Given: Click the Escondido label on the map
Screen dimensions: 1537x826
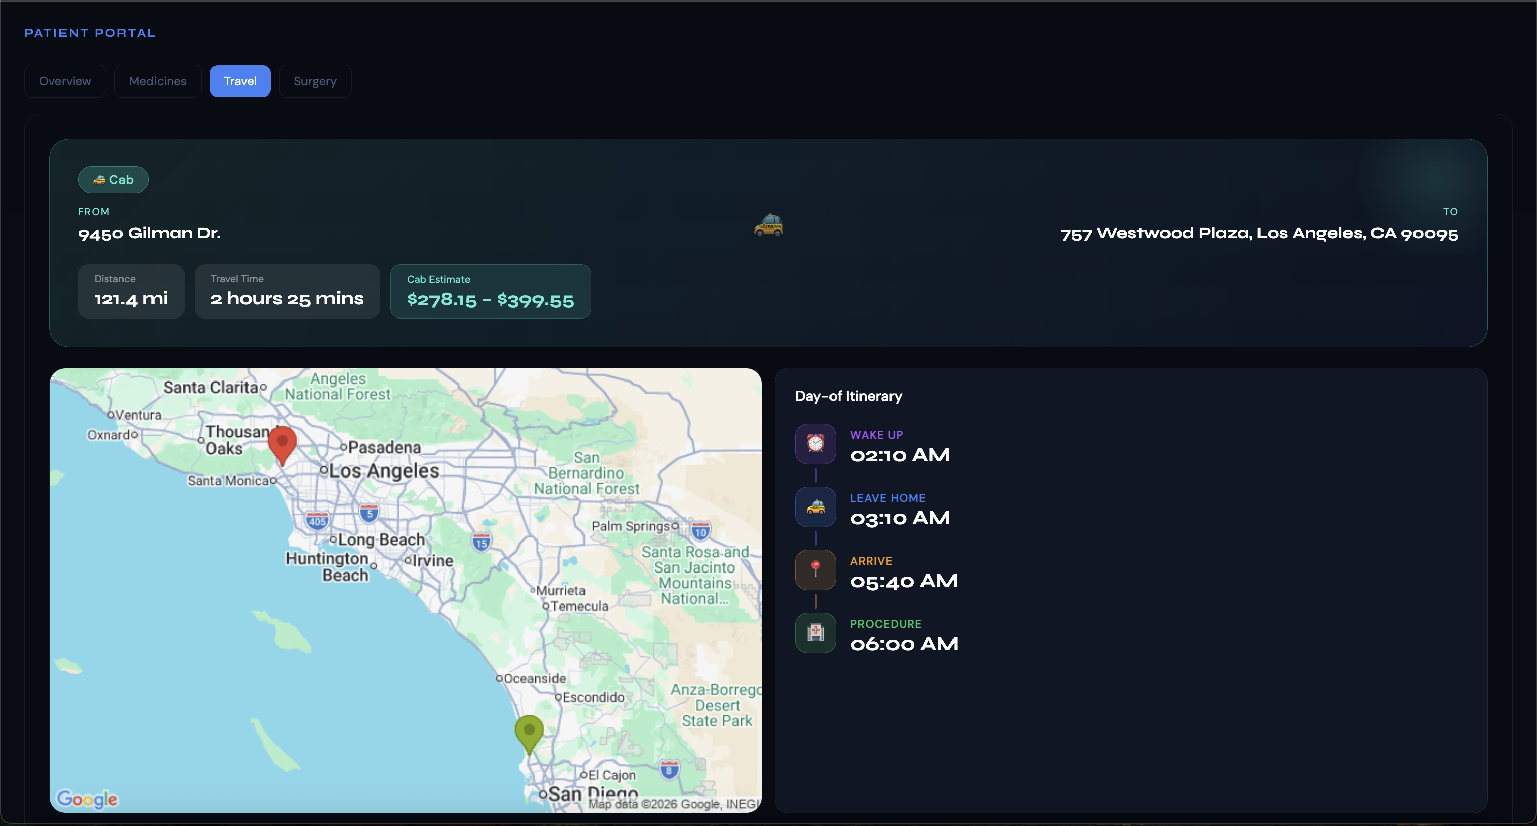Looking at the screenshot, I should [x=594, y=697].
